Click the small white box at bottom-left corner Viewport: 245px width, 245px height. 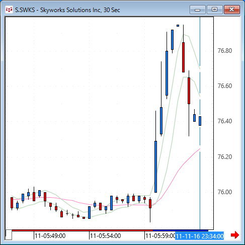[9, 235]
